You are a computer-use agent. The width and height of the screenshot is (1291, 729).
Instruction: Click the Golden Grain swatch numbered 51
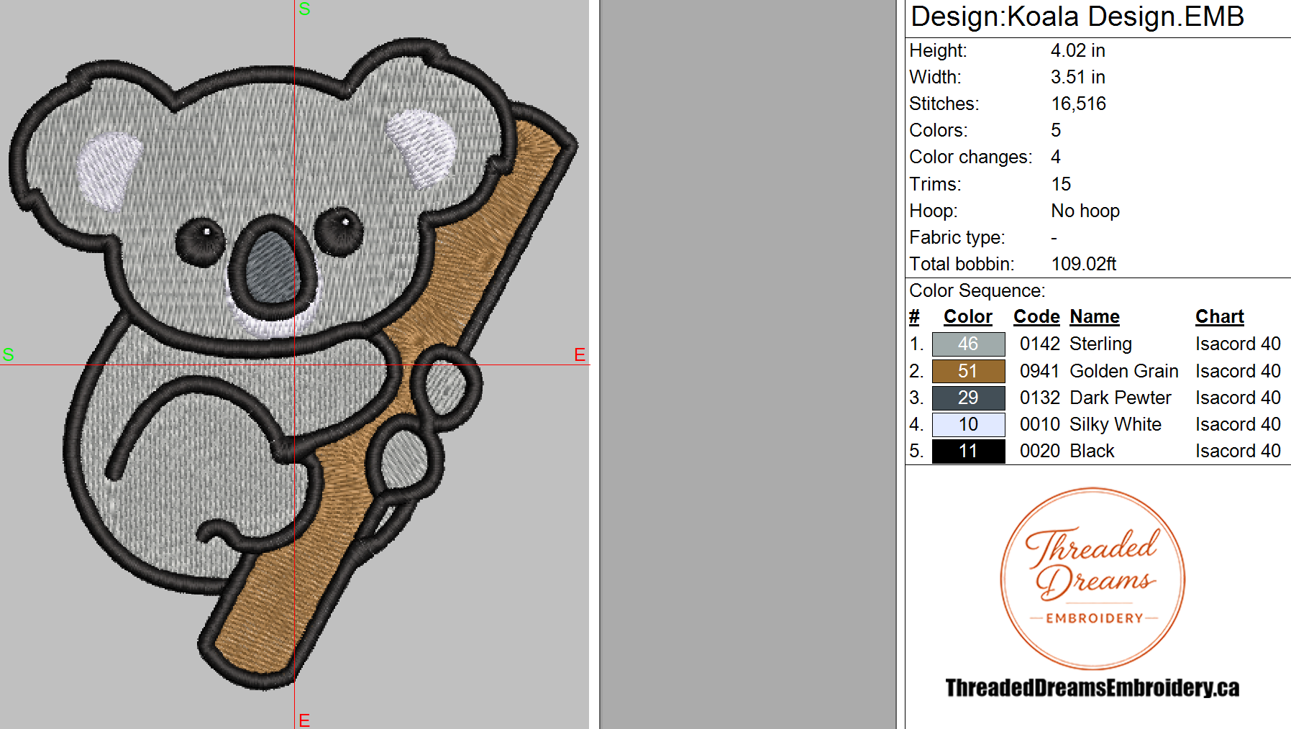coord(968,371)
